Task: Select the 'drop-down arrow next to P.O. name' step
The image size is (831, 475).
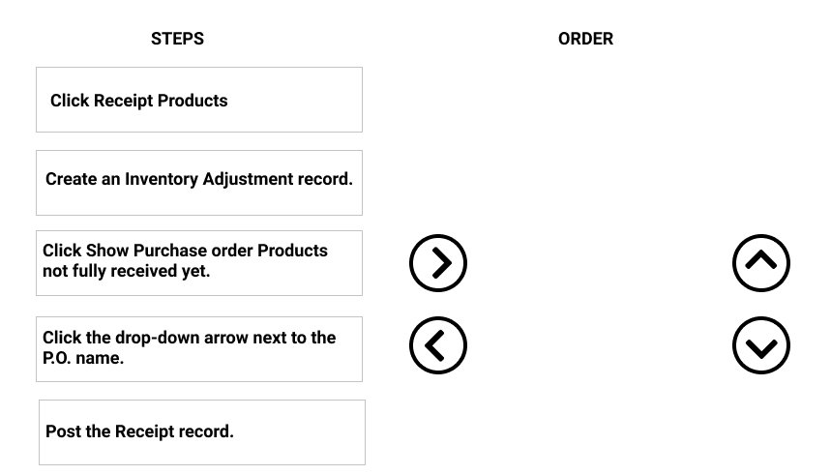Action: click(199, 349)
